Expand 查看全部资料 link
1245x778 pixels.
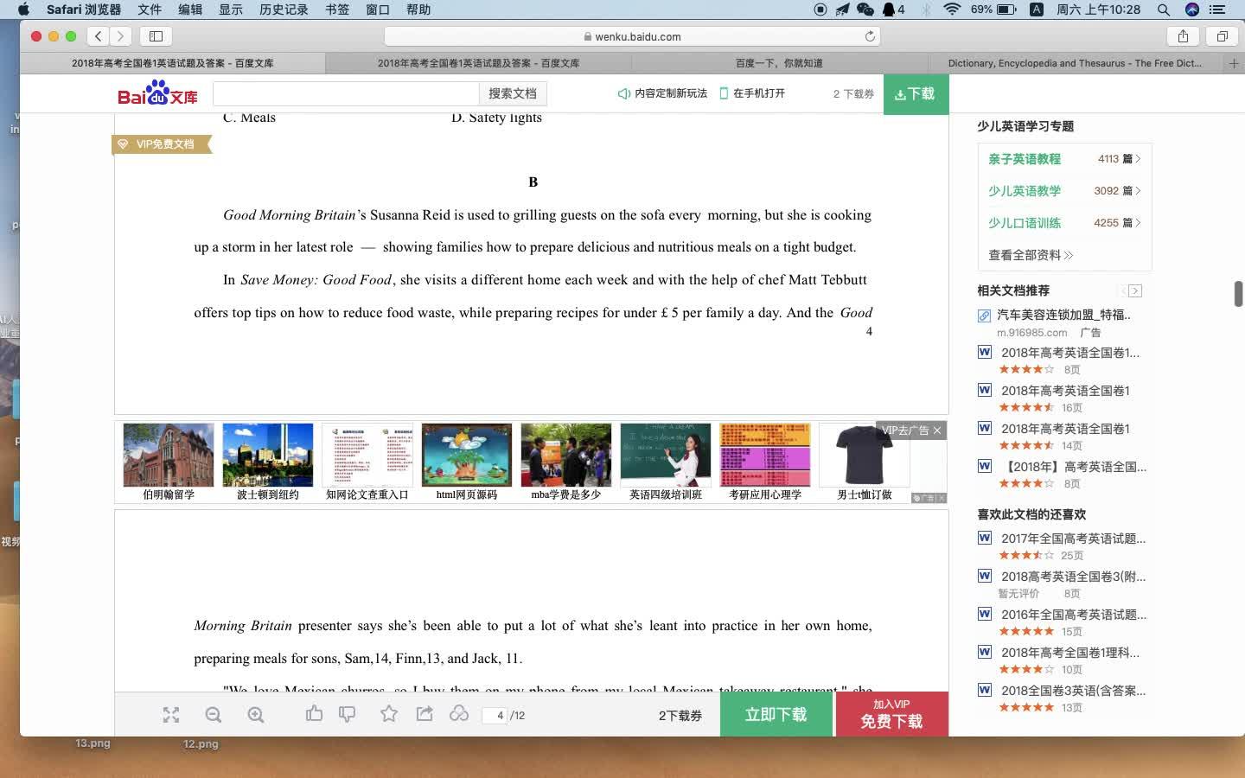1031,255
